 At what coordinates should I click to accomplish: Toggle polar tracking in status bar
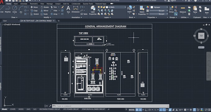150,110
